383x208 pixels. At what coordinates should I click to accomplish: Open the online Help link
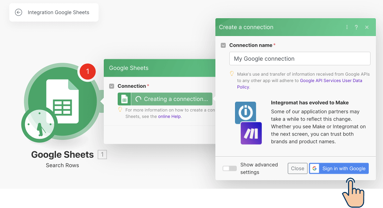169,116
